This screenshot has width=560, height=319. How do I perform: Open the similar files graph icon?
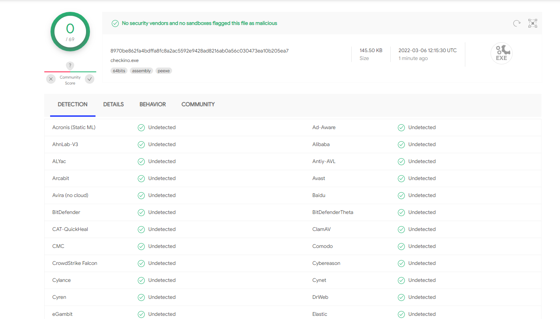coord(533,23)
